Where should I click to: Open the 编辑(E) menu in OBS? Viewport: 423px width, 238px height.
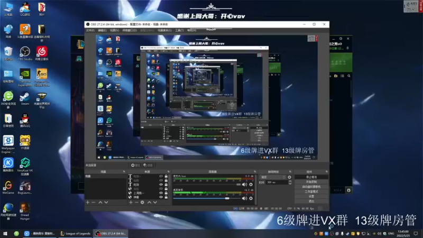tap(102, 30)
